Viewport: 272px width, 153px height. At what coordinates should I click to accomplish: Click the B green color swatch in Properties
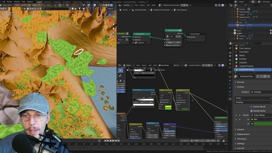[263, 124]
